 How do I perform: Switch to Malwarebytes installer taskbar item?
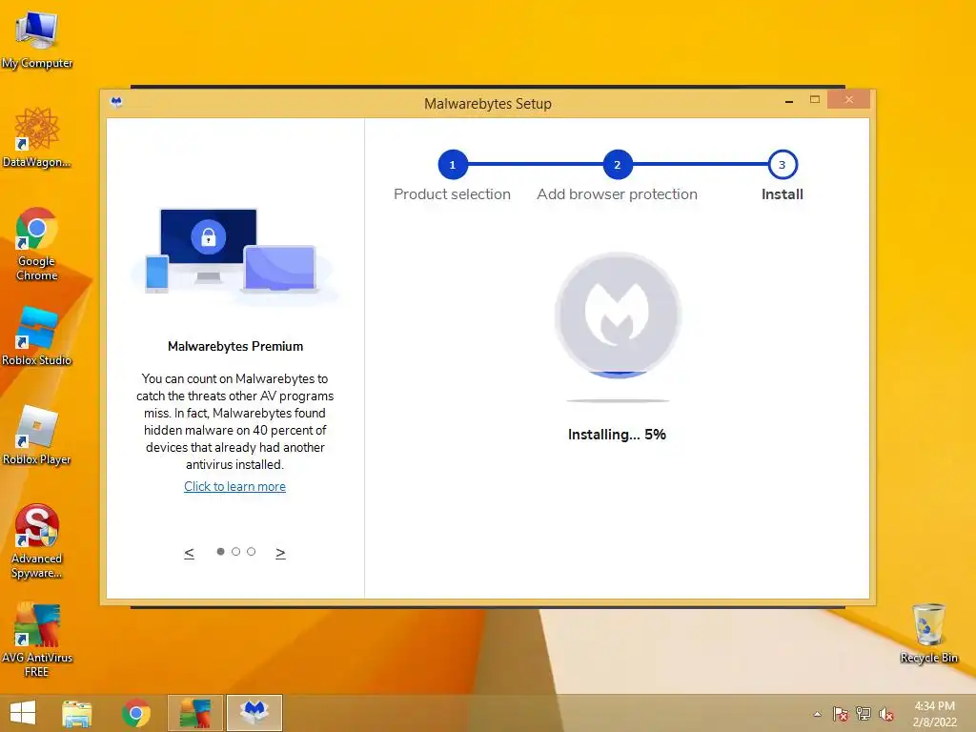click(x=254, y=713)
